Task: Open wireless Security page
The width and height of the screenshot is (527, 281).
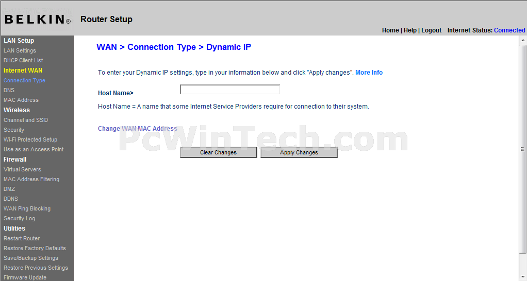Action: pos(14,130)
